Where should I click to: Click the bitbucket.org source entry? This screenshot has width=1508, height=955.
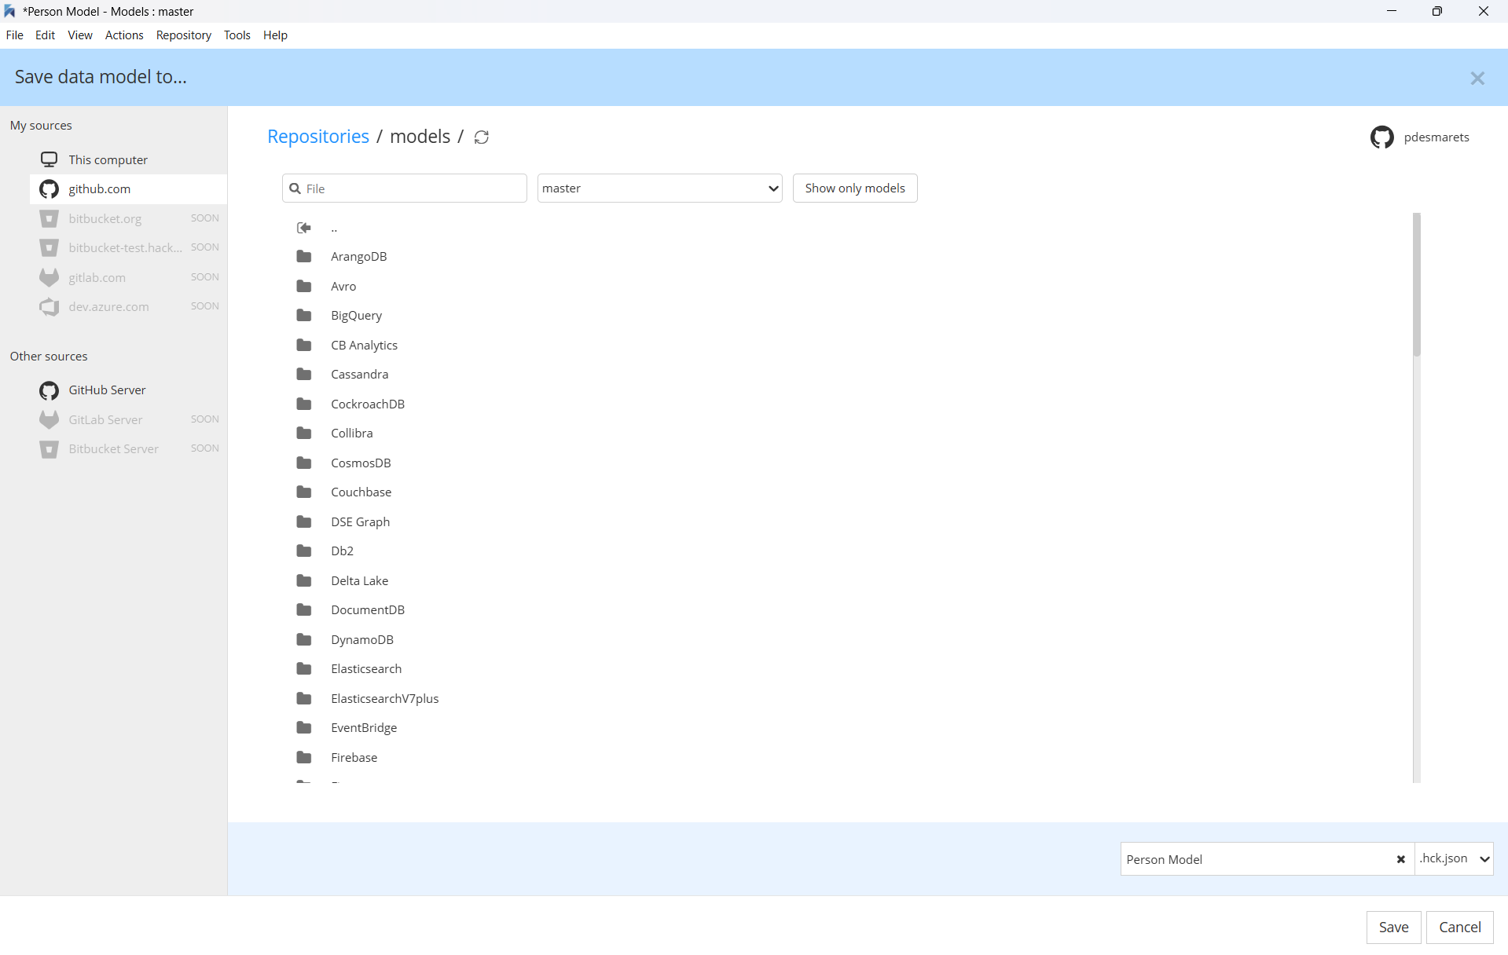128,218
